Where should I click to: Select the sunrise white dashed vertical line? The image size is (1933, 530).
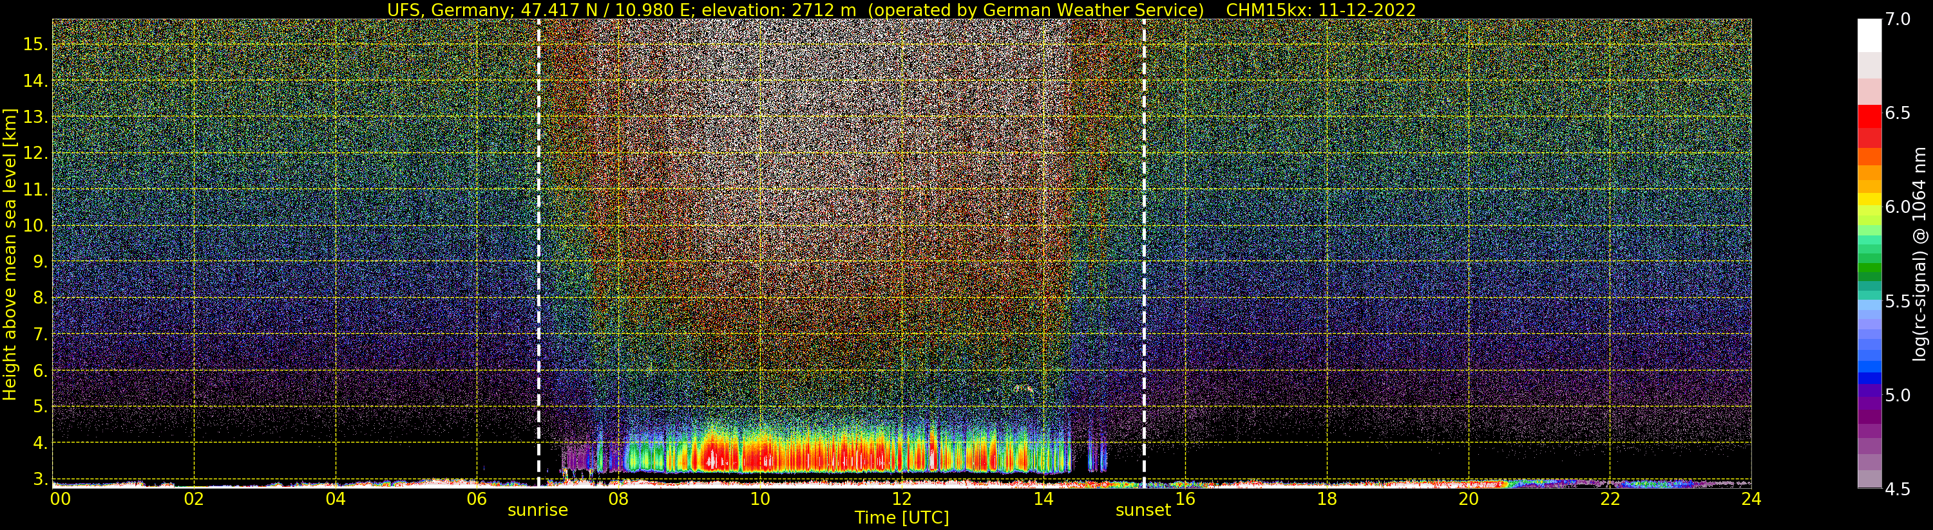pyautogui.click(x=538, y=253)
